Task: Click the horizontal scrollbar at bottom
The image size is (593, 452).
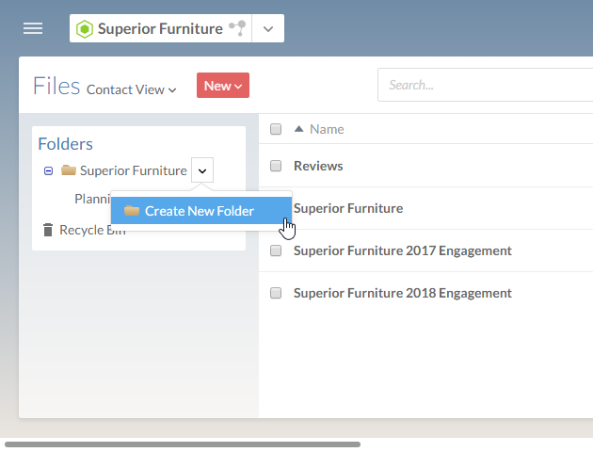Action: [x=182, y=444]
